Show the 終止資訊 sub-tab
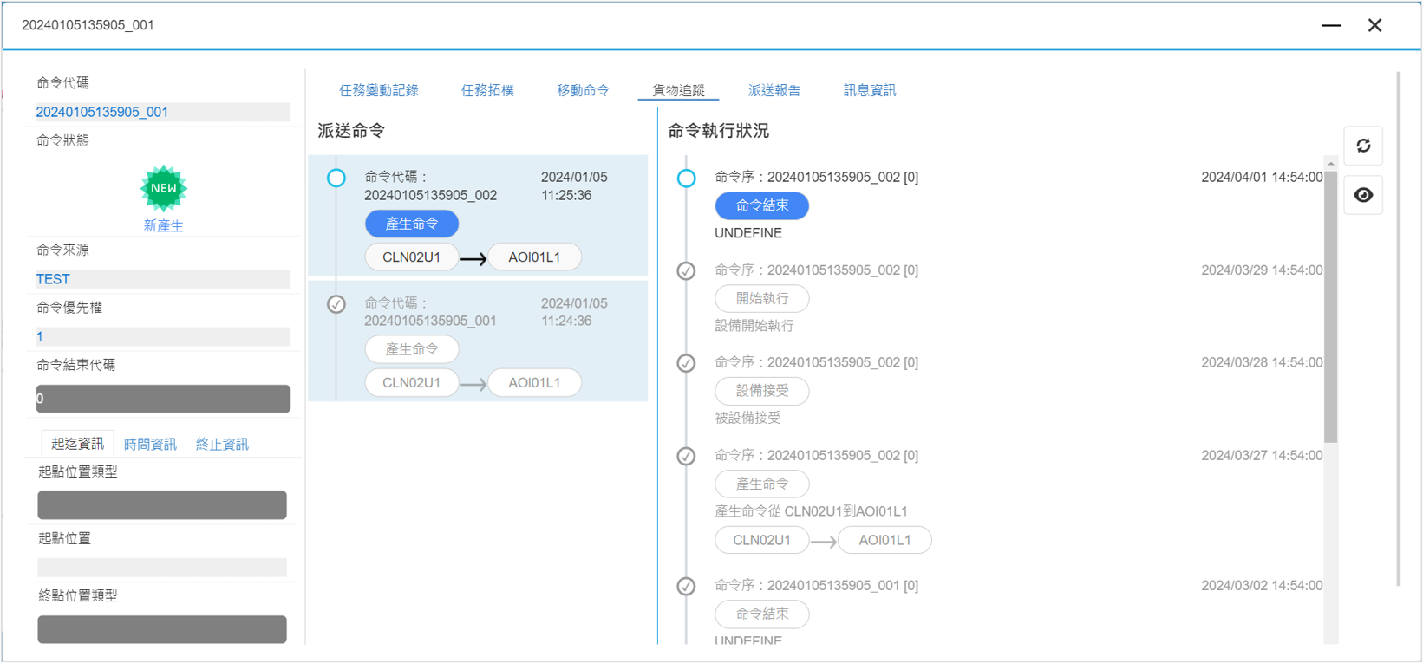The width and height of the screenshot is (1423, 663). [222, 444]
